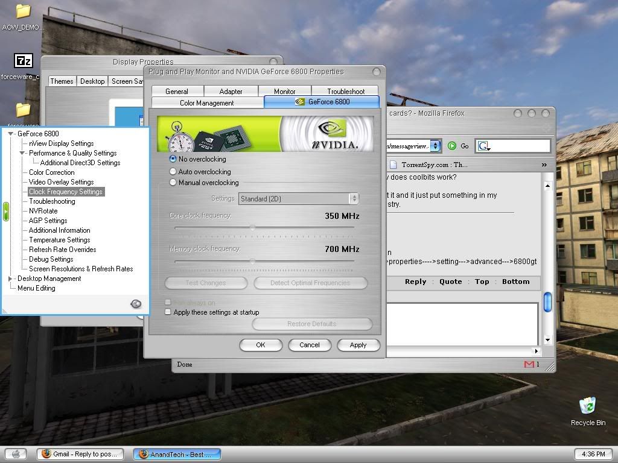
Task: Switch to the Monitor tab
Action: [285, 92]
